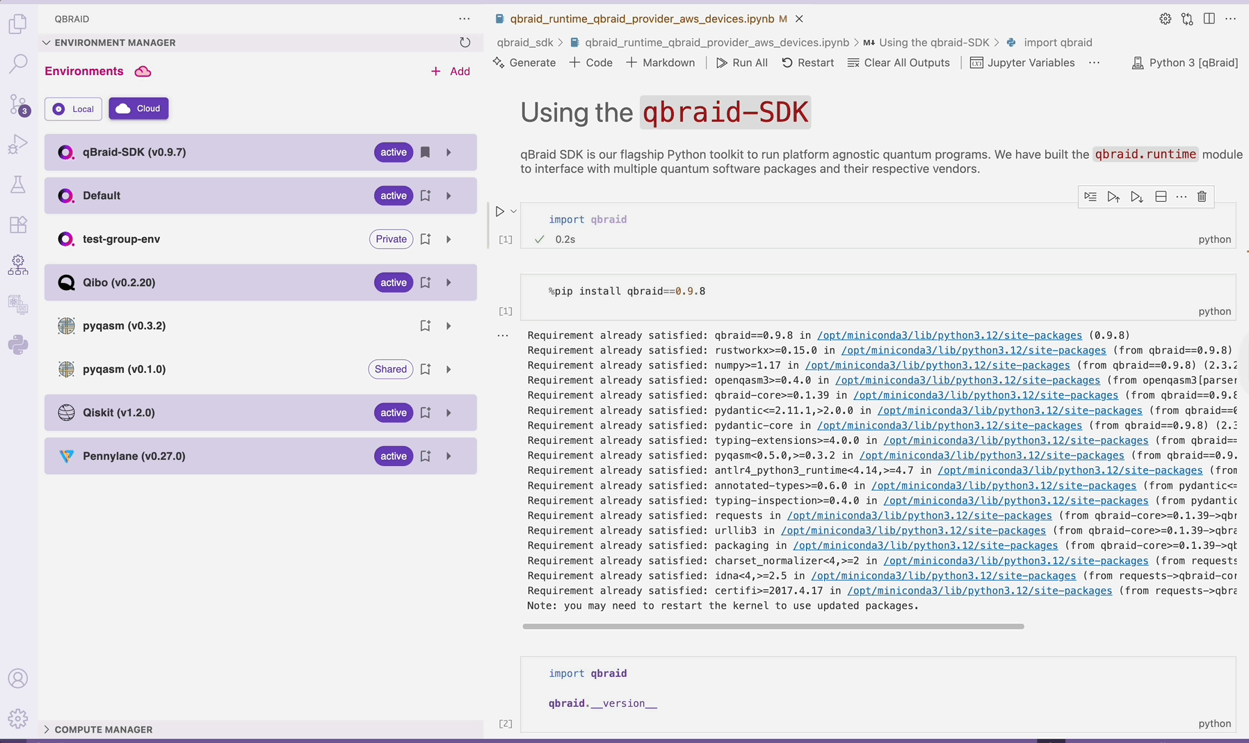Screen dimensions: 1249x743
Task: Click the cloud icon beside Environments
Action: tap(143, 71)
